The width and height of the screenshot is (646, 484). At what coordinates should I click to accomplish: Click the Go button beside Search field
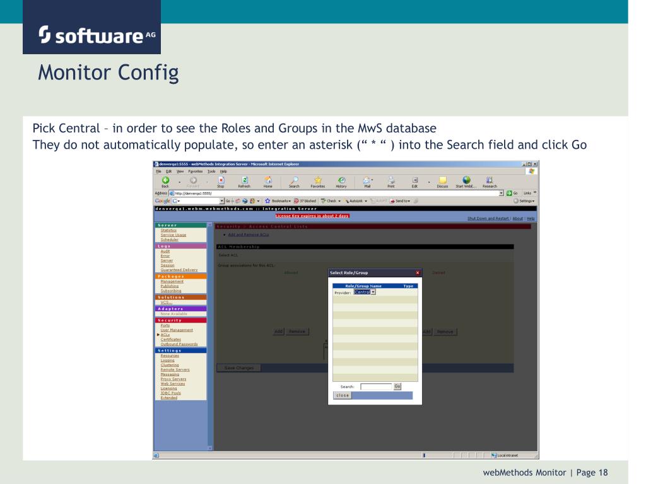pyautogui.click(x=397, y=386)
